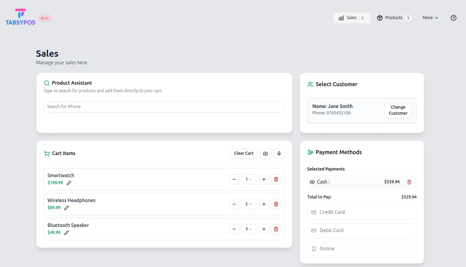The image size is (466, 267).
Task: Click the Product Assistant search icon
Action: pyautogui.click(x=47, y=83)
